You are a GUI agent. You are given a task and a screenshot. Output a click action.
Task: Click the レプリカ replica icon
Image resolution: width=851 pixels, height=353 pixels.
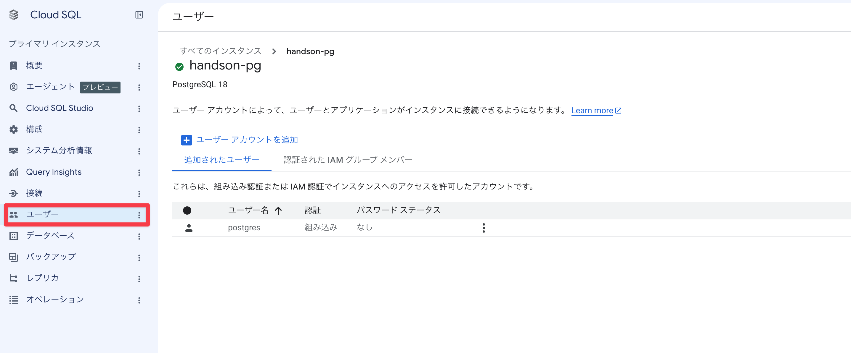(x=14, y=278)
